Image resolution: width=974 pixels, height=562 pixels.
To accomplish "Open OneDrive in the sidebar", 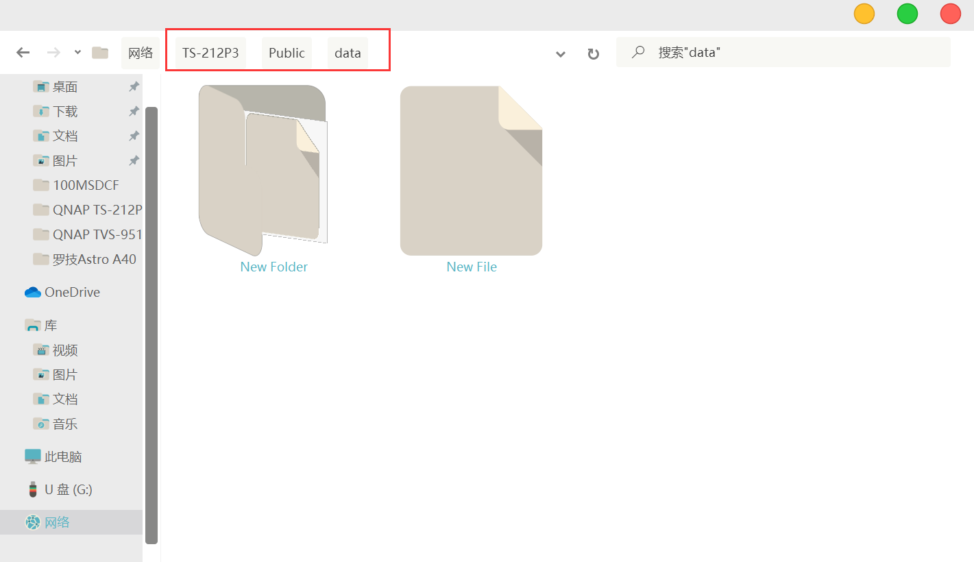I will click(73, 293).
